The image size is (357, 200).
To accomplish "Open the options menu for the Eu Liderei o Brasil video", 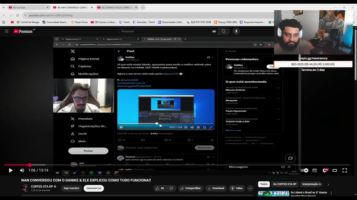I will click(x=331, y=193).
